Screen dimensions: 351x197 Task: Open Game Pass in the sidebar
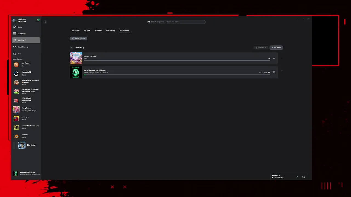click(x=26, y=34)
